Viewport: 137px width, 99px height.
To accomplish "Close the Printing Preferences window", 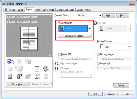I will pos(132,4).
